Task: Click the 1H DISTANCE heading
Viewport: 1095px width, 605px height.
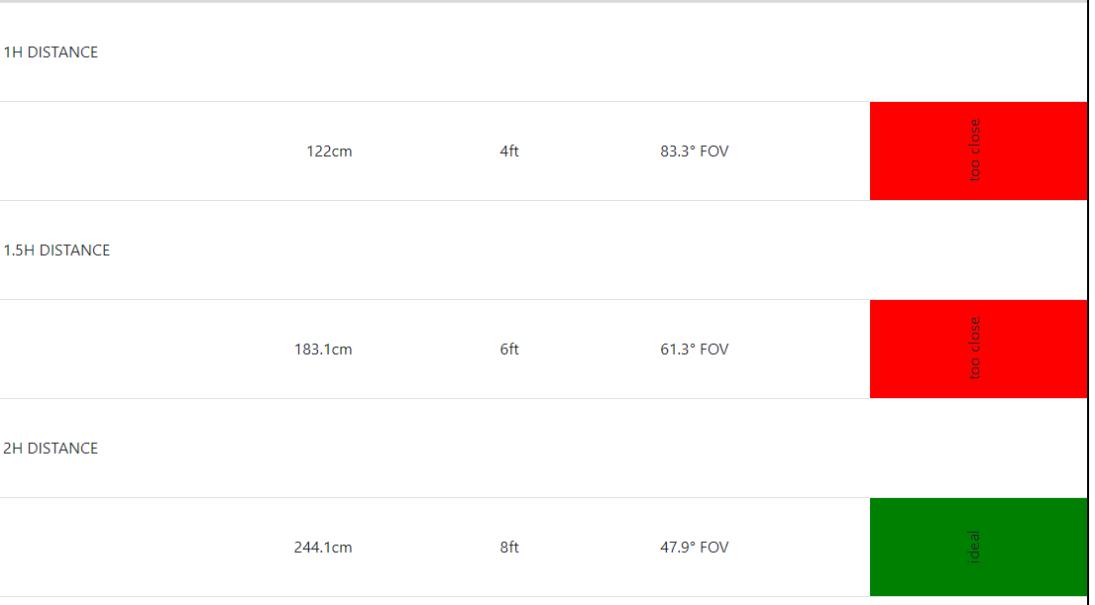Action: [x=51, y=52]
